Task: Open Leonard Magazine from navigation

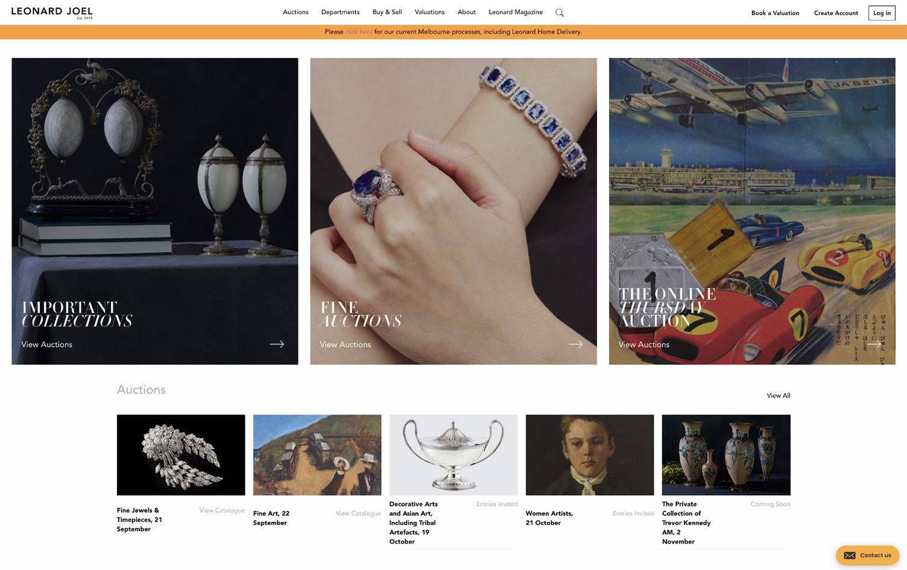Action: coord(516,12)
